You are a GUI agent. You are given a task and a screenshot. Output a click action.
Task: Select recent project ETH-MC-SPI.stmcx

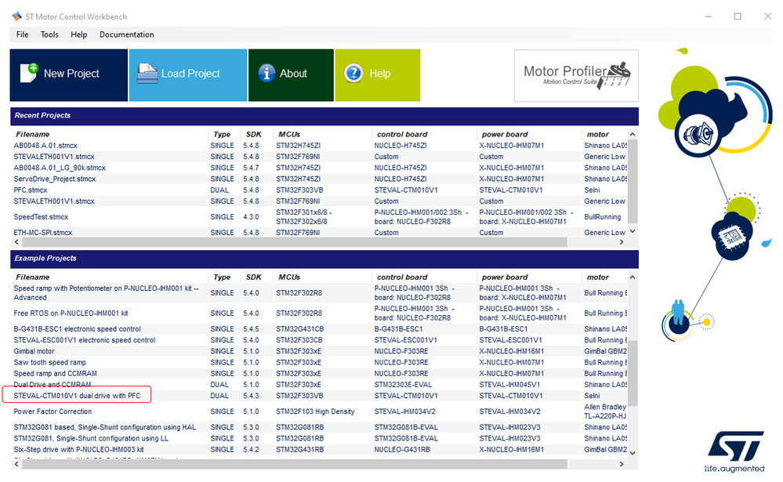[x=43, y=232]
